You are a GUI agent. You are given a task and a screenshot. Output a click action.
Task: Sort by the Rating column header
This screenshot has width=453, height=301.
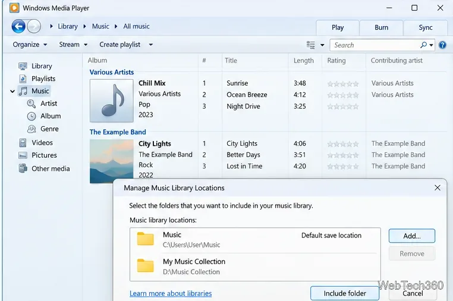336,61
